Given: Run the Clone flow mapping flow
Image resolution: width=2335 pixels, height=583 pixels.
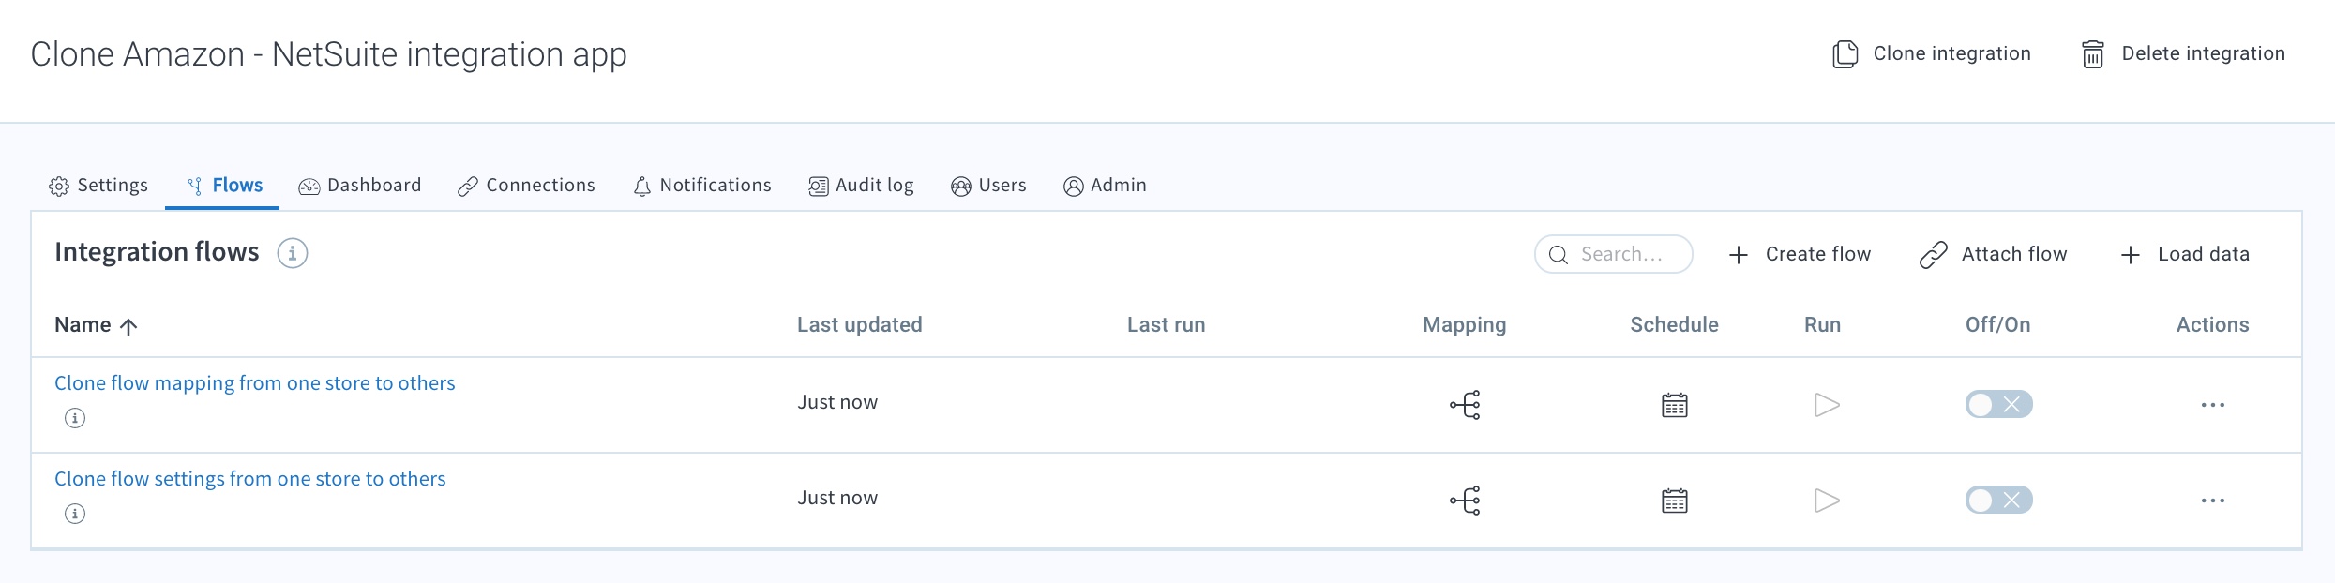Looking at the screenshot, I should pyautogui.click(x=1827, y=405).
